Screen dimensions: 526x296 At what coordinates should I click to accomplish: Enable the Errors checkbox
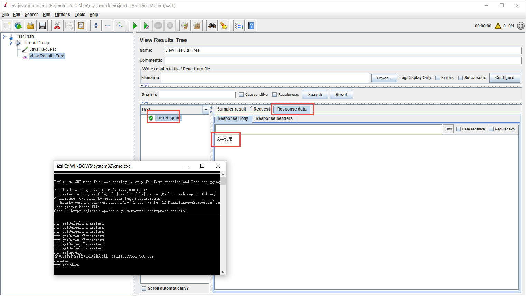(x=438, y=78)
